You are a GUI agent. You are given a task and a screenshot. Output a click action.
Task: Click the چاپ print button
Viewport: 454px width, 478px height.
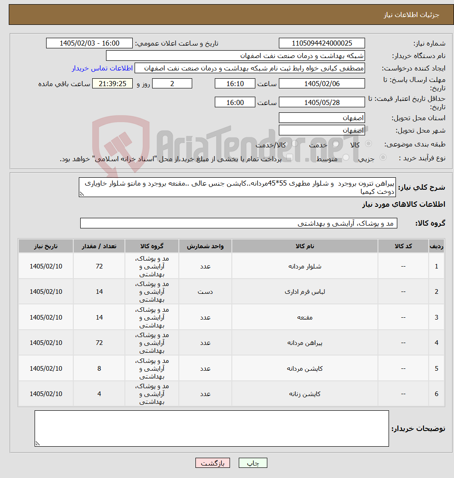253,463
